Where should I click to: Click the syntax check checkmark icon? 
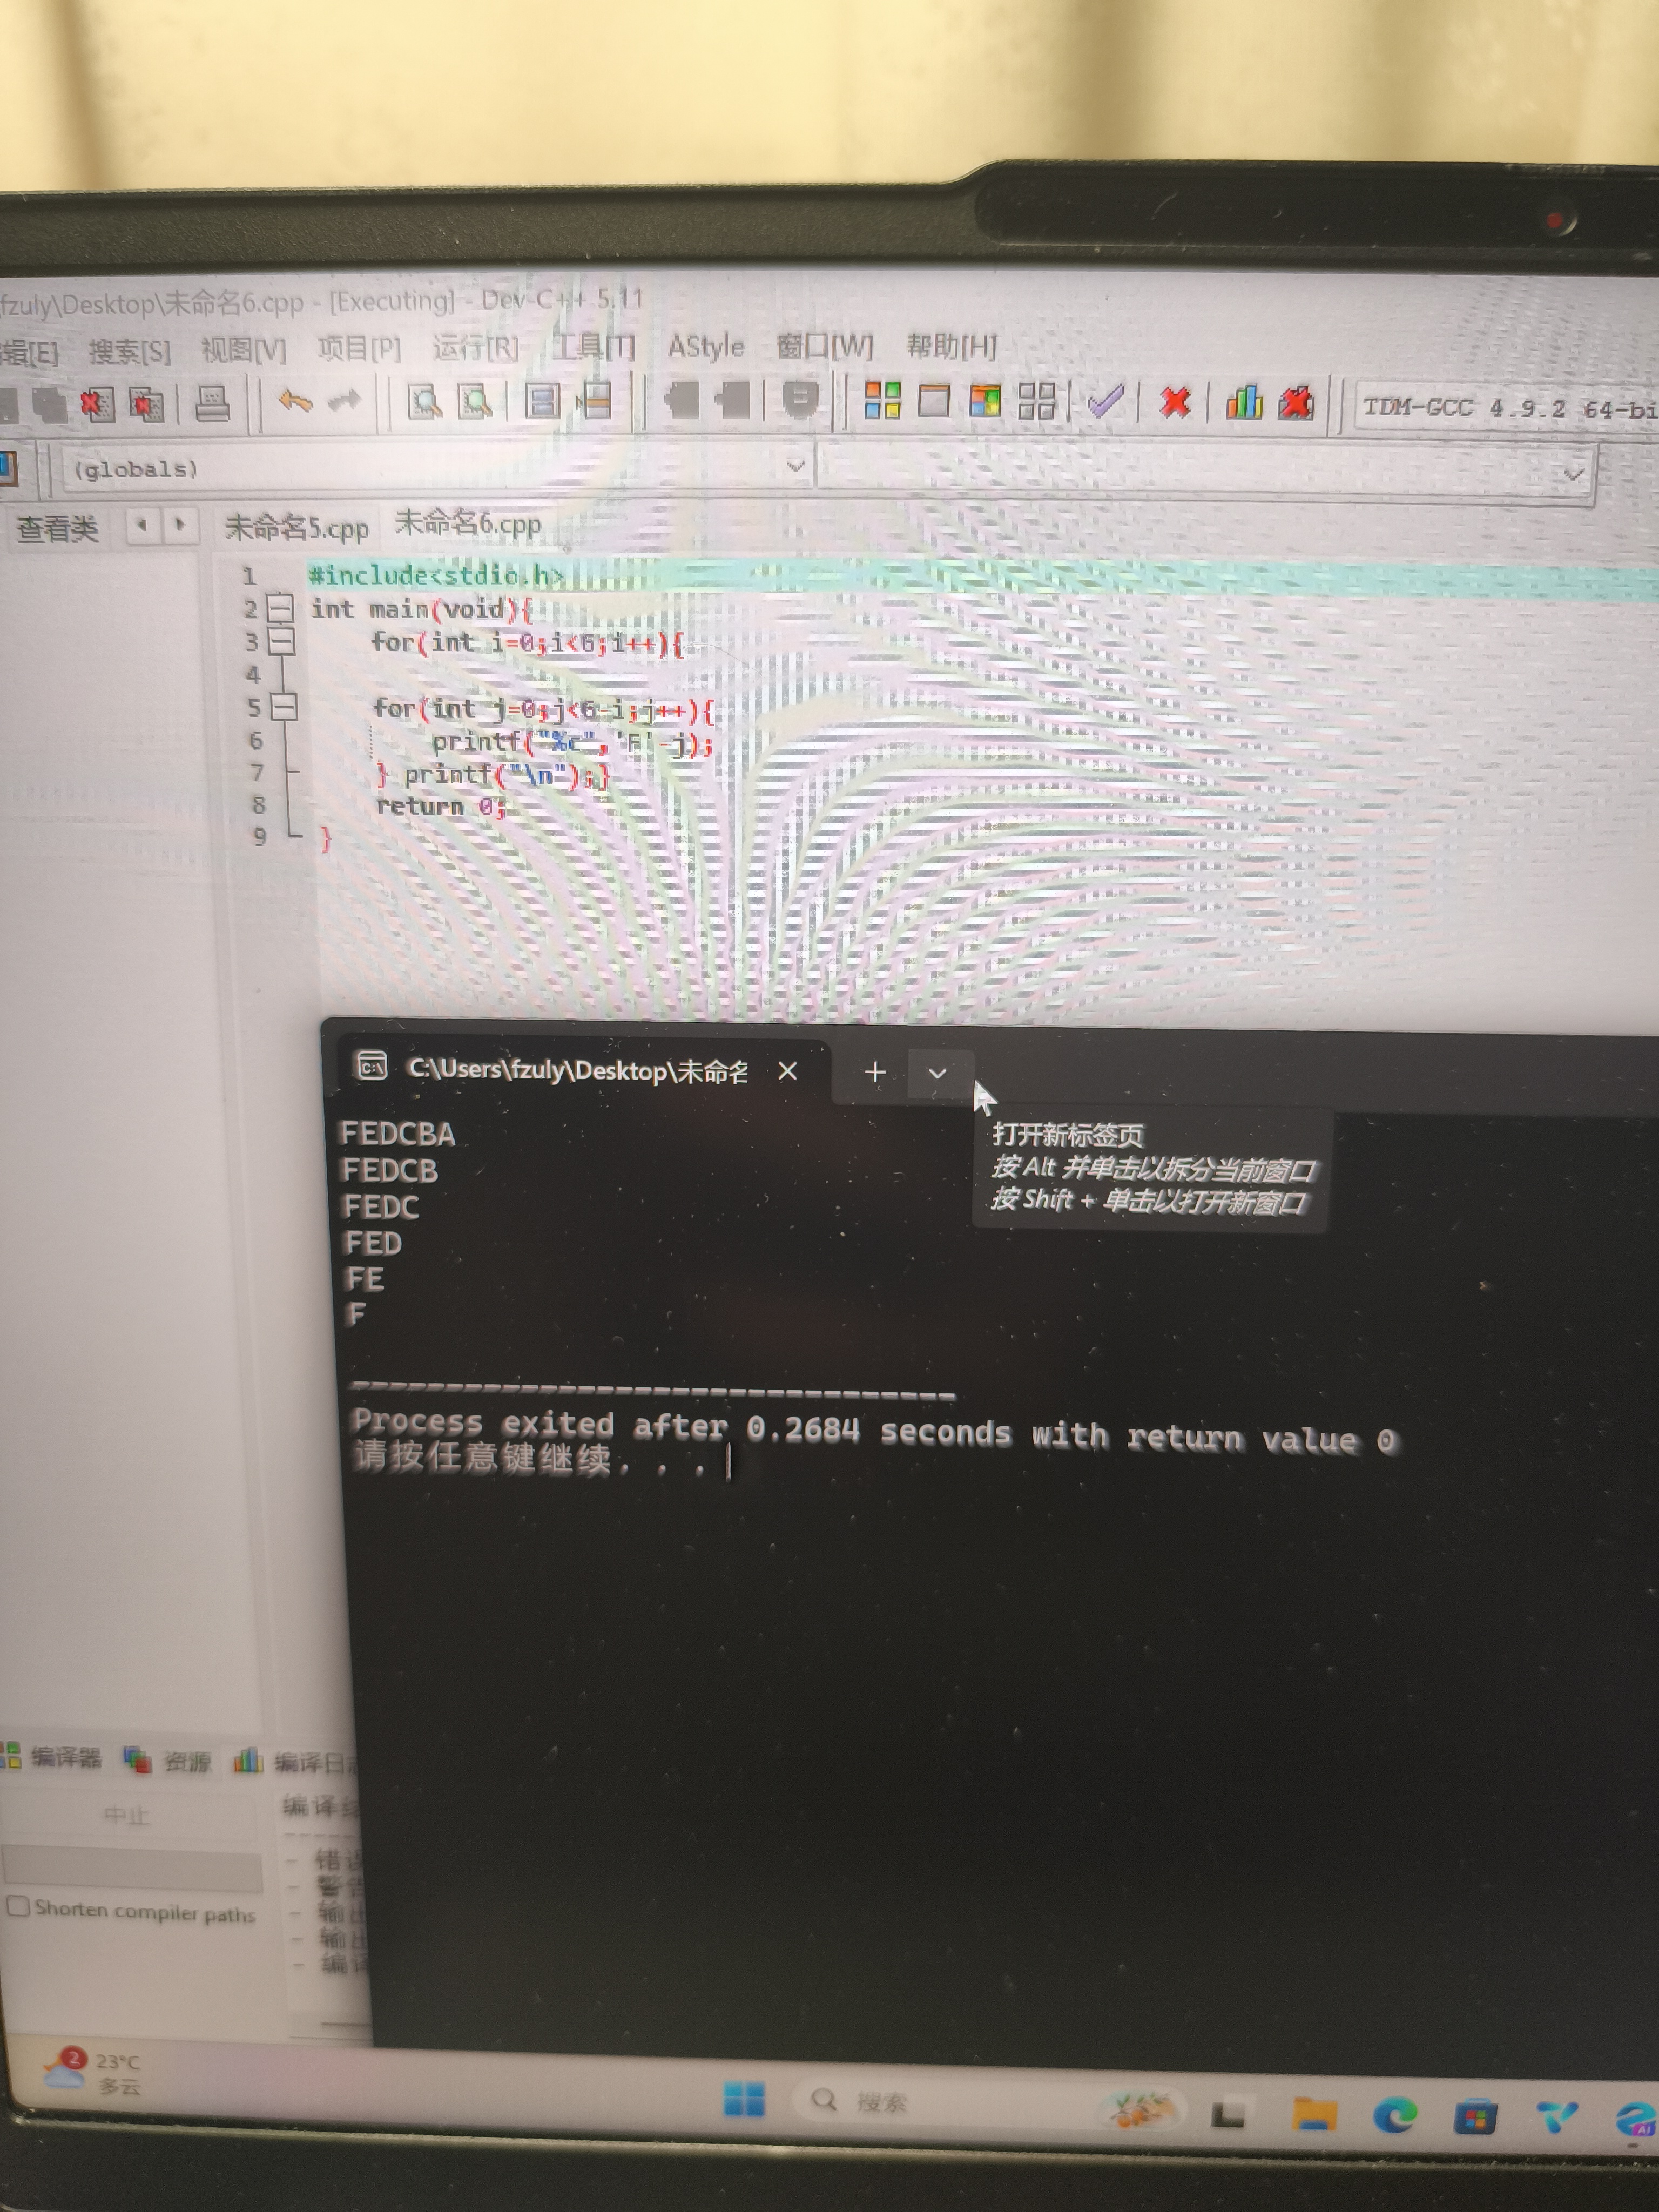pyautogui.click(x=1105, y=402)
